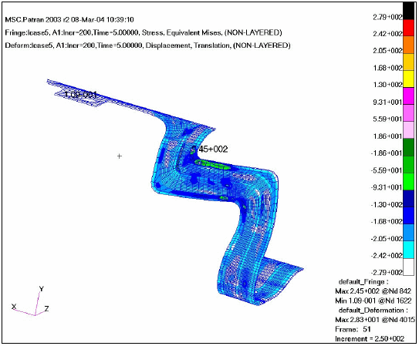Click the 2.79+002 legend value label
419x346 pixels.
[387, 18]
